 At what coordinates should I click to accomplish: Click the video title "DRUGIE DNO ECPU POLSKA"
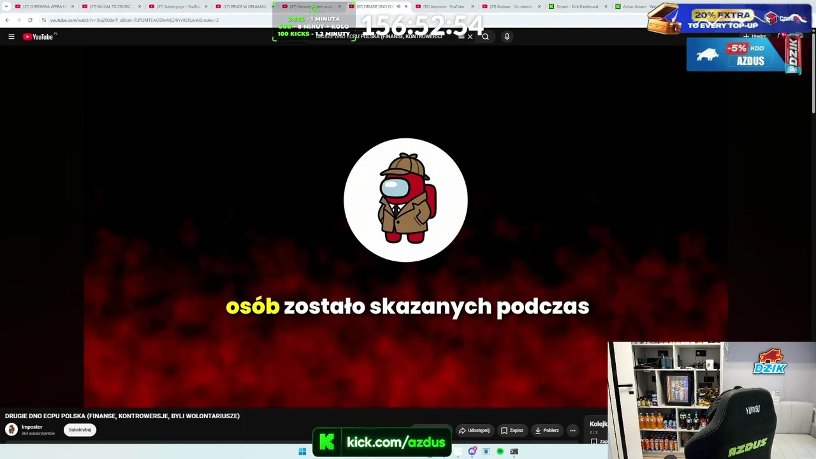tap(122, 416)
